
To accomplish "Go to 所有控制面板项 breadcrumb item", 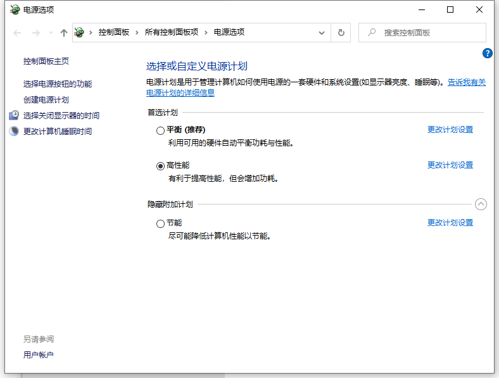I will tap(171, 32).
